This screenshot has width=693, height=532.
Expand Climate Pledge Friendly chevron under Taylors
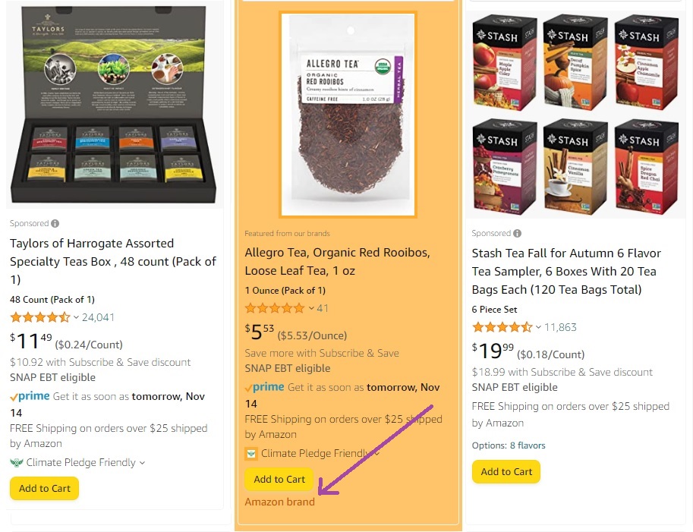(142, 463)
